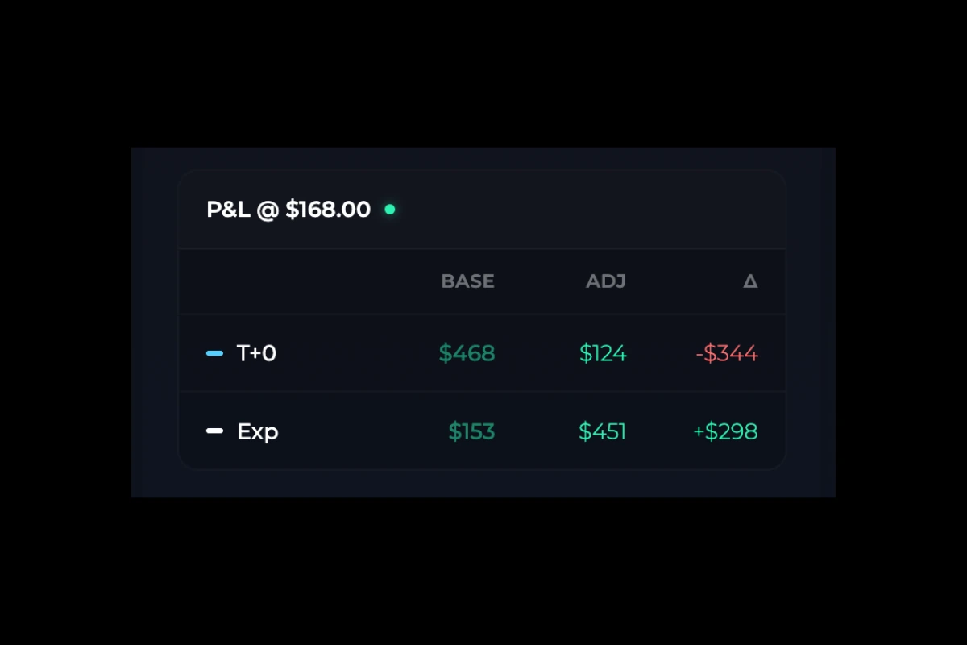Click the green live status dot
Viewport: 967px width, 645px height.
coord(390,210)
